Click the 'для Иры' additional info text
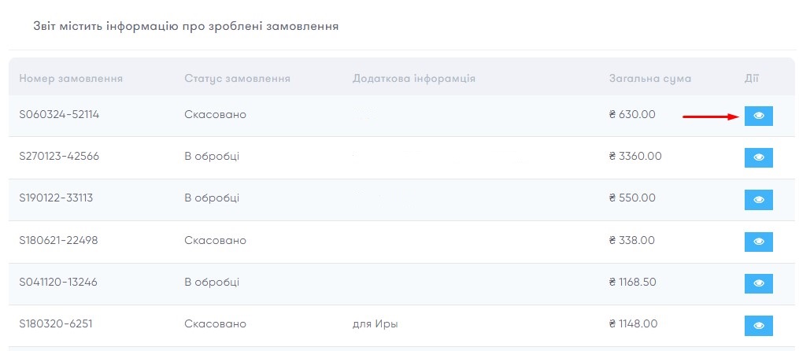Image resolution: width=799 pixels, height=351 pixels. pos(375,324)
